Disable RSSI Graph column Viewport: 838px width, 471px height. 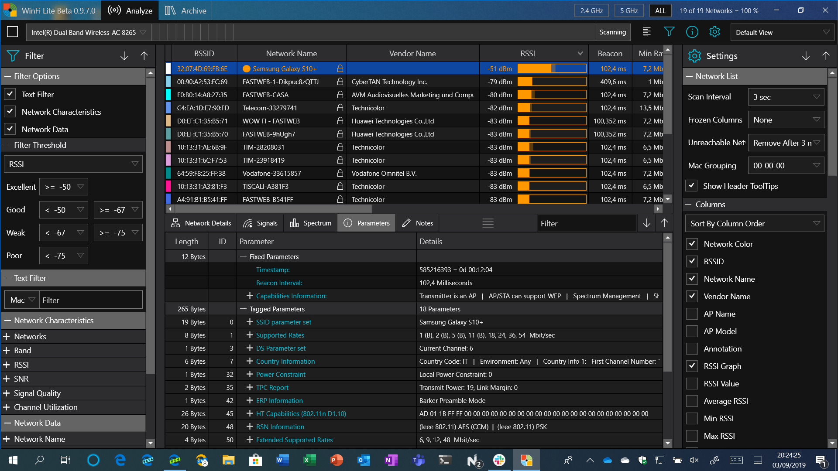coord(692,366)
